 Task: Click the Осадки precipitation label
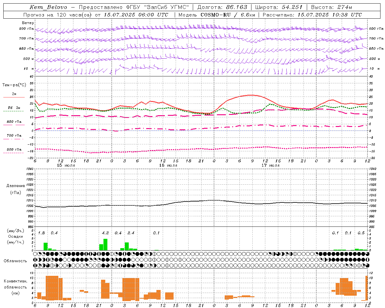(x=16, y=236)
